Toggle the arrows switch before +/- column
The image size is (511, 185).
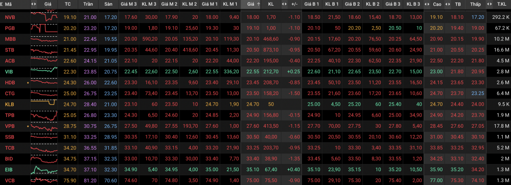click(x=284, y=4)
